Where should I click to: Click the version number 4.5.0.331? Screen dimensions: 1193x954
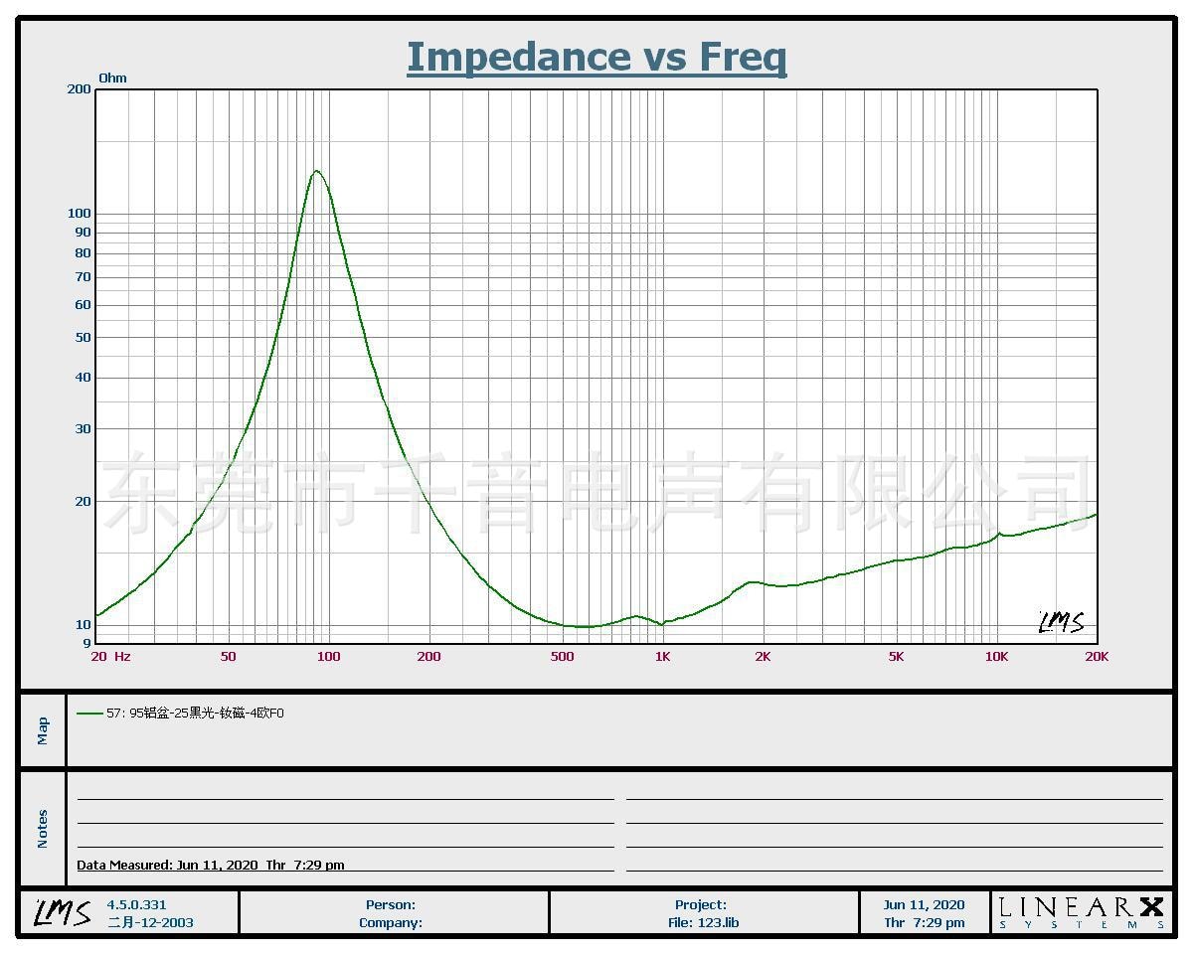(x=137, y=904)
